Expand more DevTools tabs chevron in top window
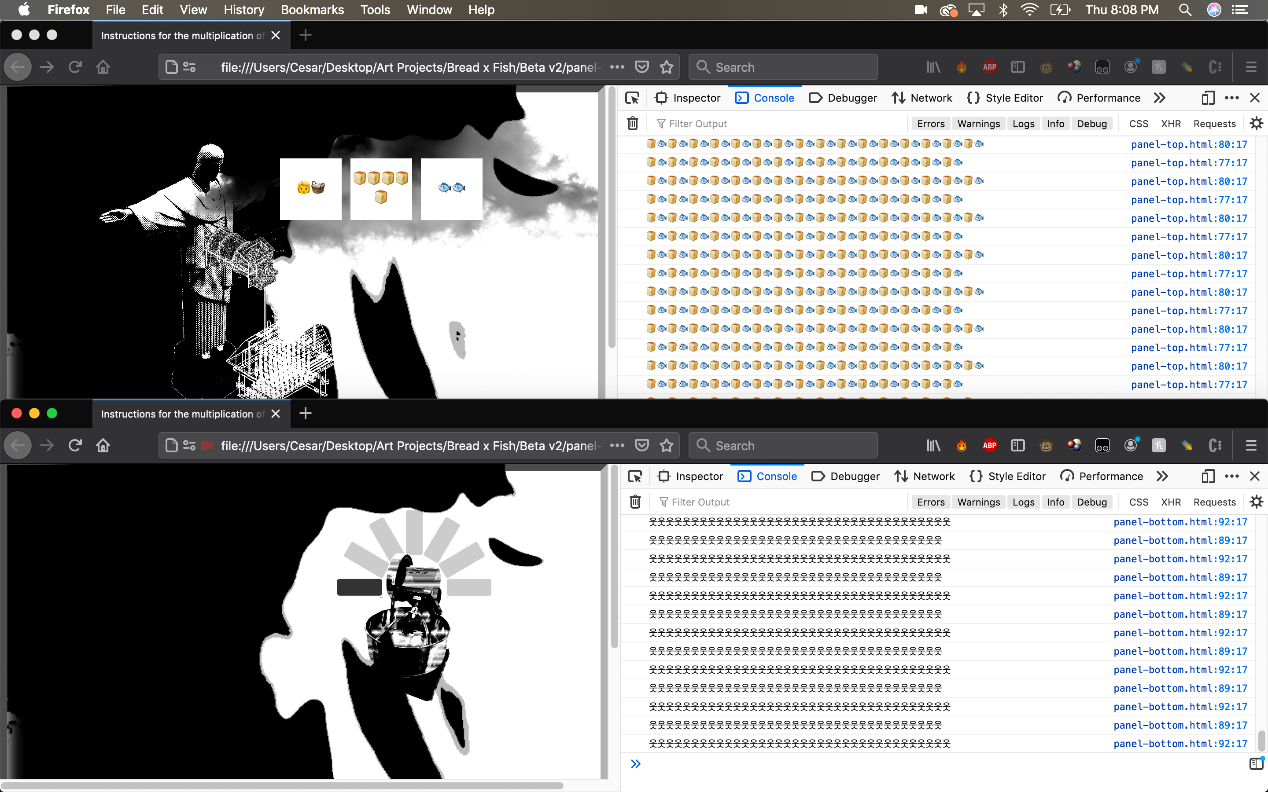Viewport: 1268px width, 792px height. point(1159,98)
